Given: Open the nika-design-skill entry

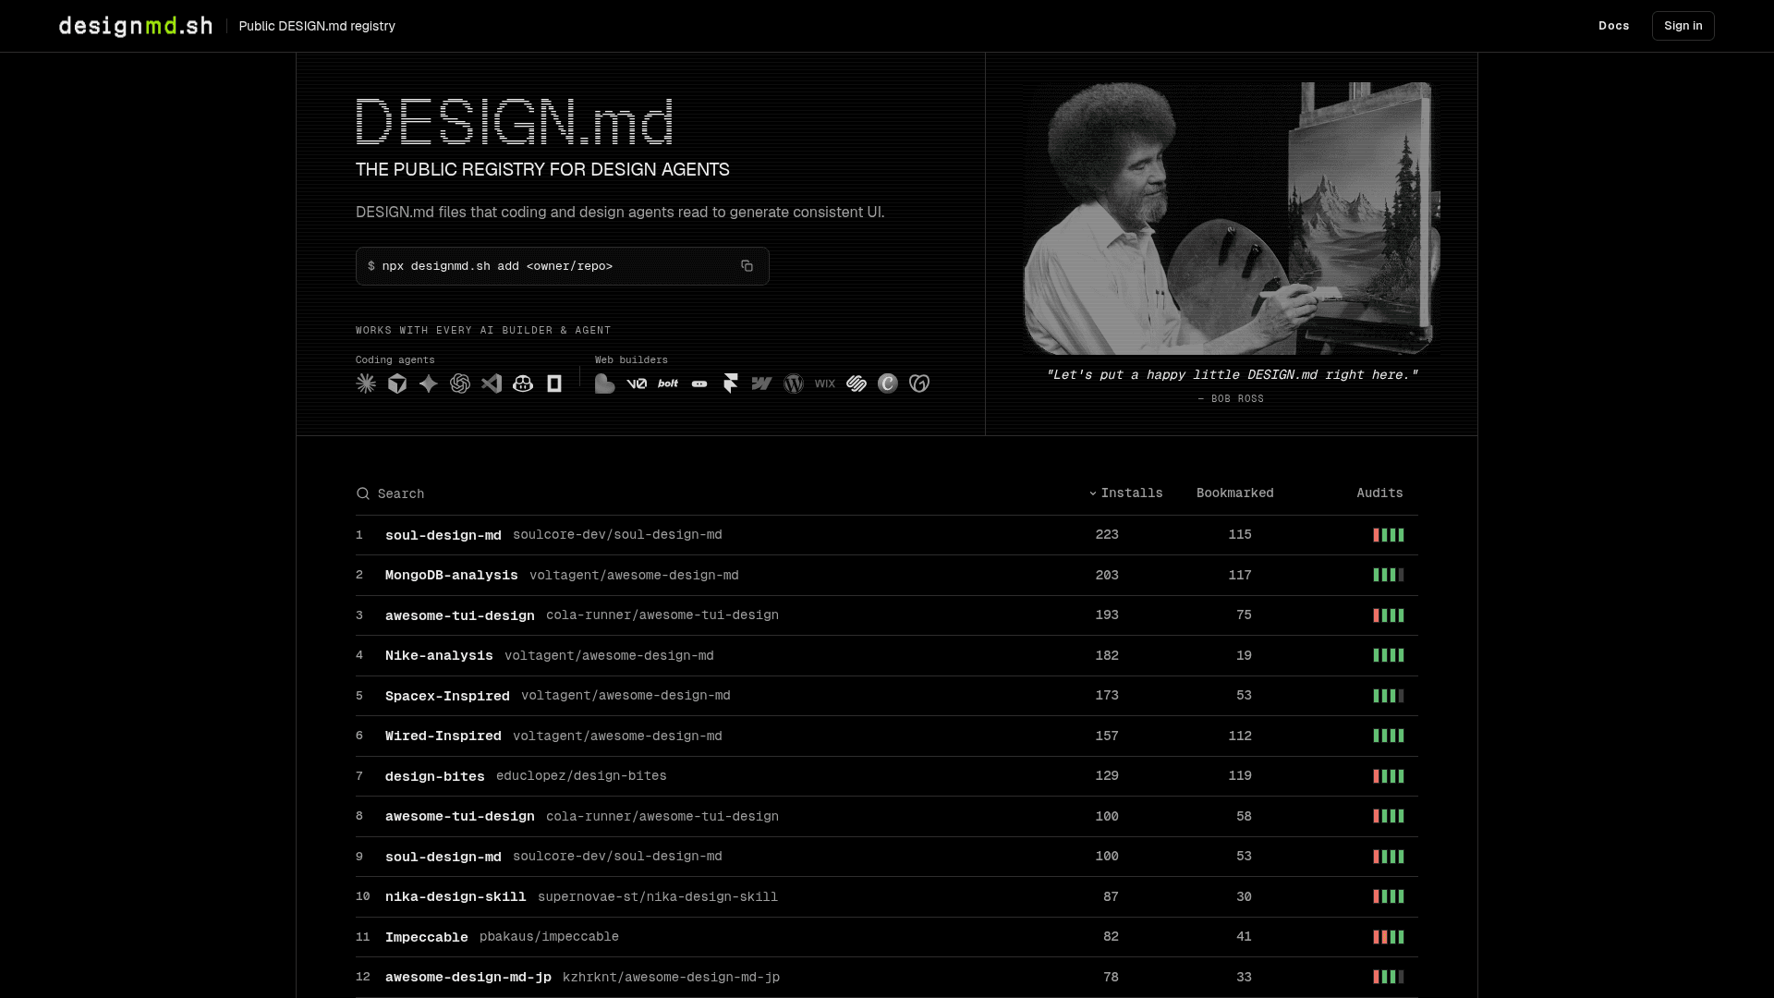Looking at the screenshot, I should tap(887, 896).
